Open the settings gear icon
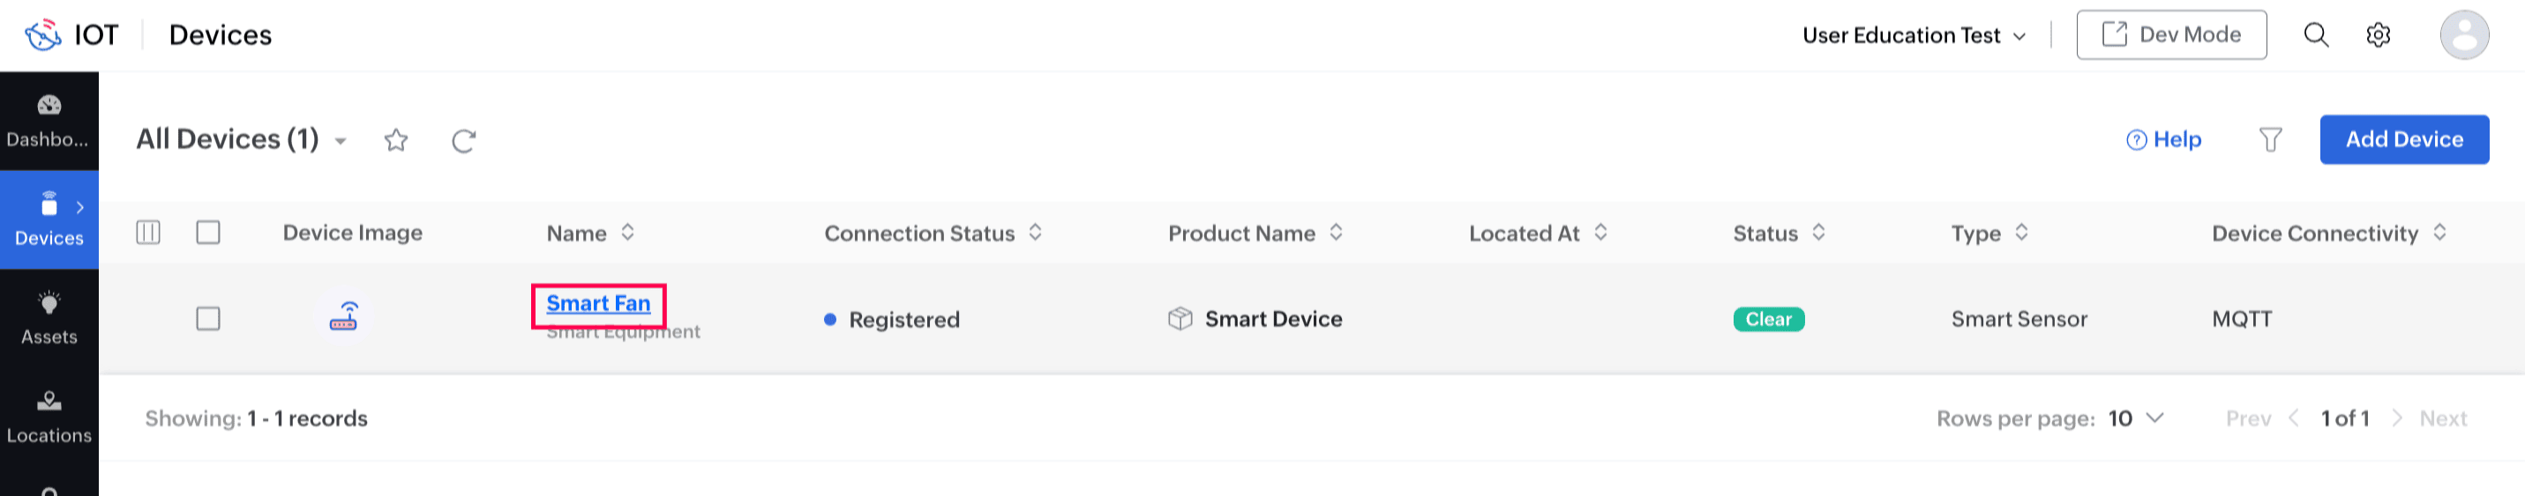The height and width of the screenshot is (496, 2525). tap(2378, 35)
